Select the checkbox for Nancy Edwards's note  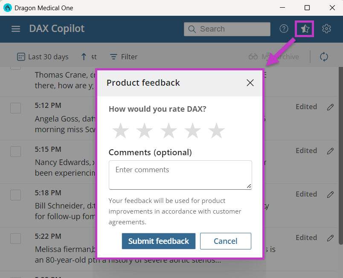tap(16, 152)
